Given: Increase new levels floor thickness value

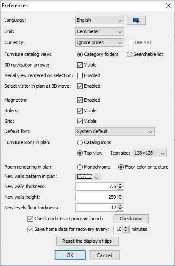Looking at the screenshot, I should tap(120, 206).
